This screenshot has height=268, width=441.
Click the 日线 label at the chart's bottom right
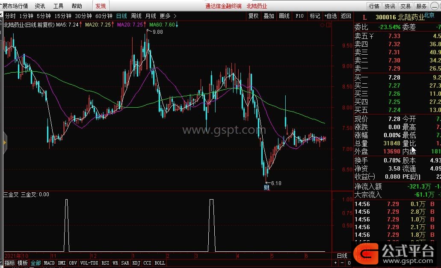(342, 256)
